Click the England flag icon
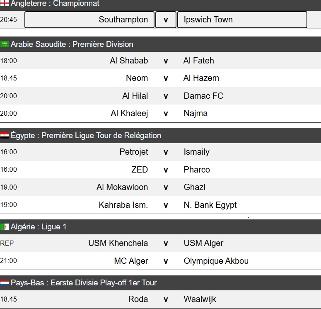Screen dimensions: 321x309 point(5,3)
